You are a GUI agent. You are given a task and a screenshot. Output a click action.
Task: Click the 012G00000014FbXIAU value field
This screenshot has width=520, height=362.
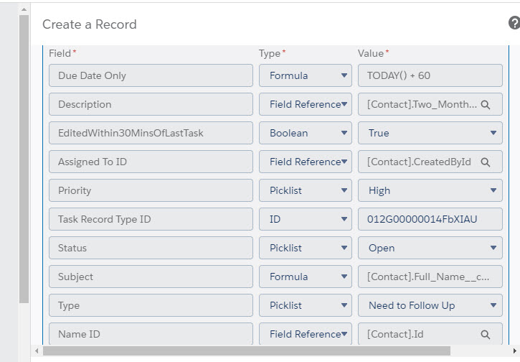(430, 219)
